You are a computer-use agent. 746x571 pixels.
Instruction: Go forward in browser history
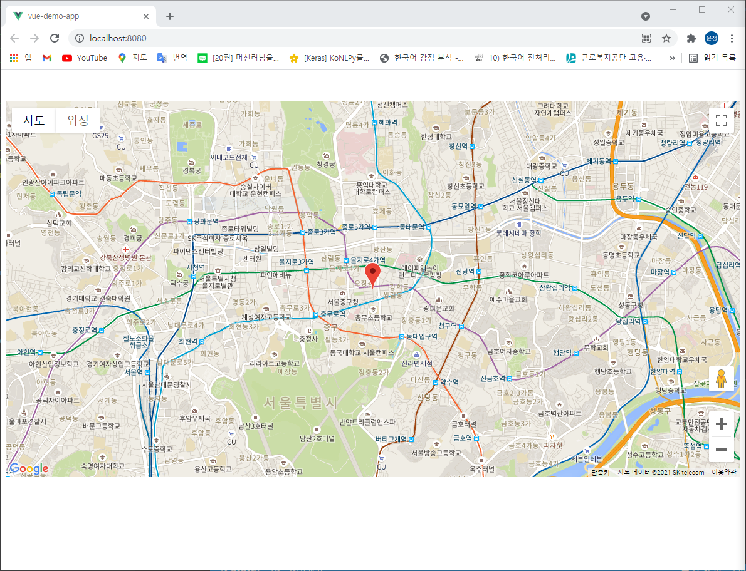34,38
